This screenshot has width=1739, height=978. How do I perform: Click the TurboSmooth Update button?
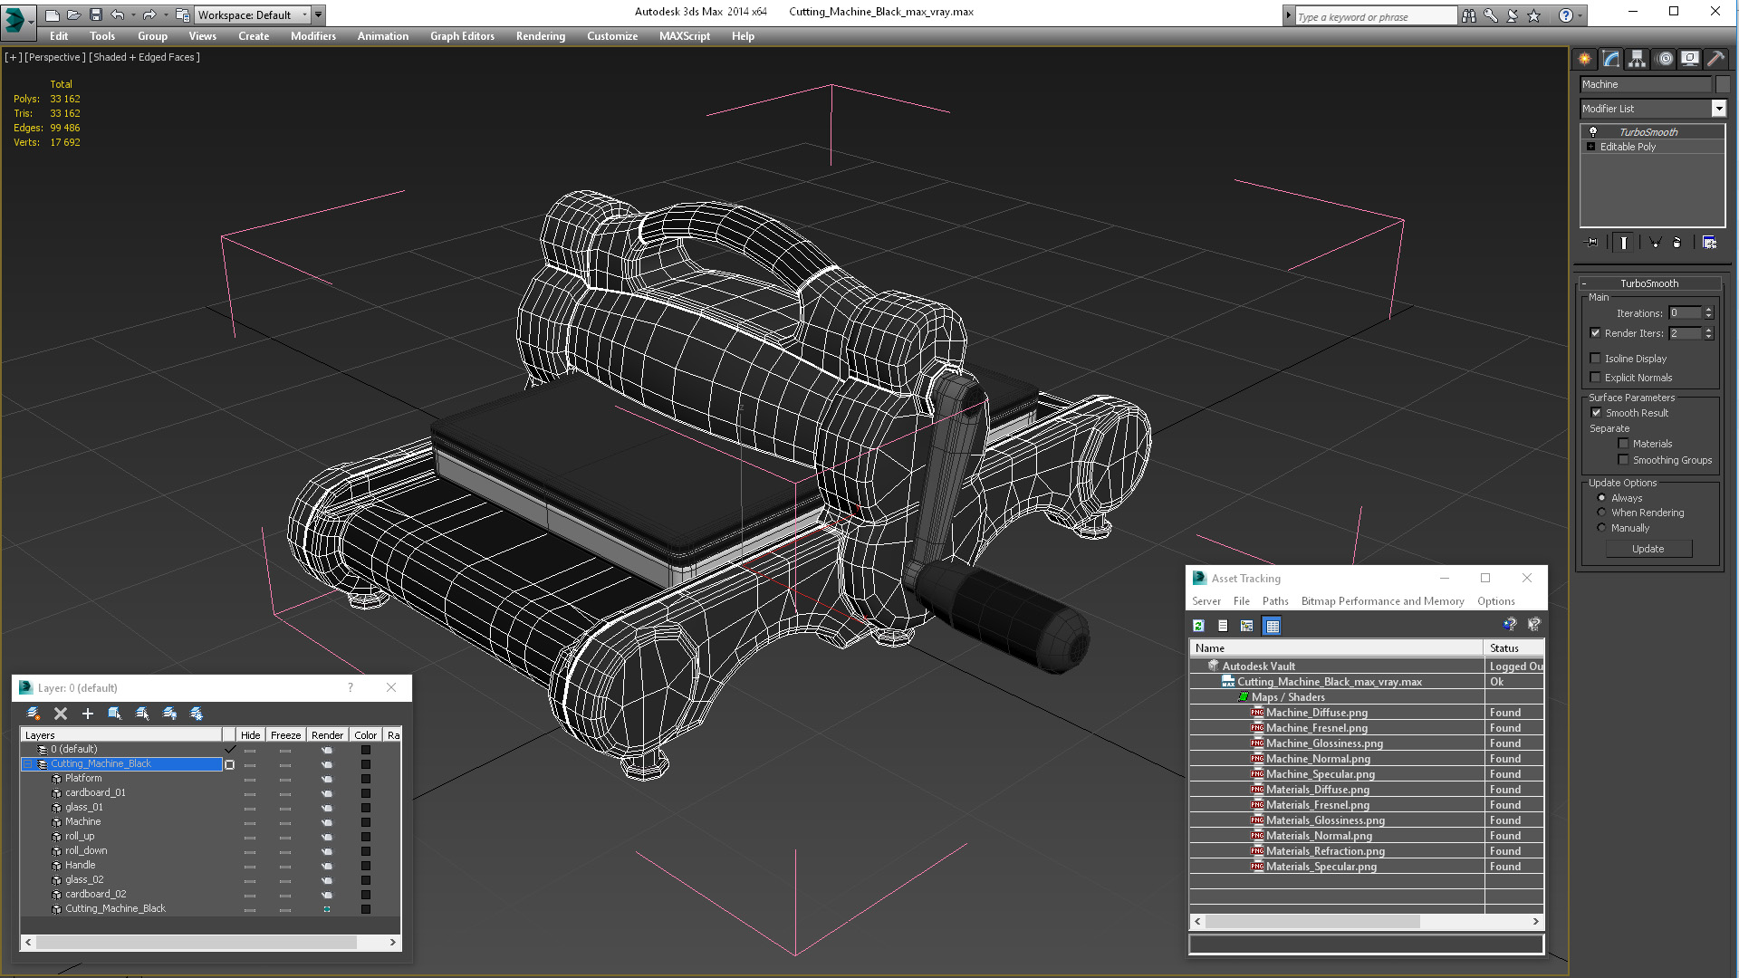(1648, 549)
